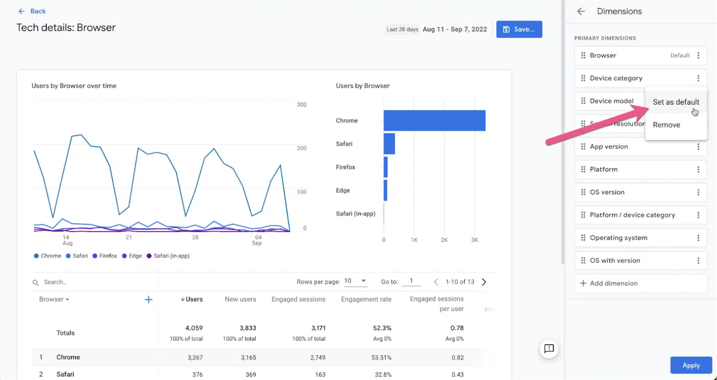Viewport: 717px width, 380px height.
Task: Toggle the Safari legend item in line chart
Action: click(x=77, y=256)
